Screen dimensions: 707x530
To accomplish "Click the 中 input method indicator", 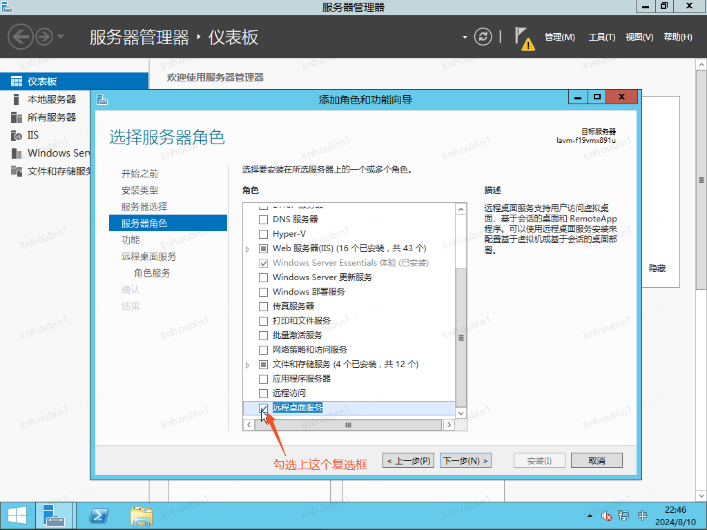I will (x=643, y=515).
